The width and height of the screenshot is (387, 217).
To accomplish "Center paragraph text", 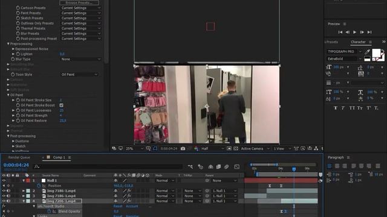I will coord(337,166).
